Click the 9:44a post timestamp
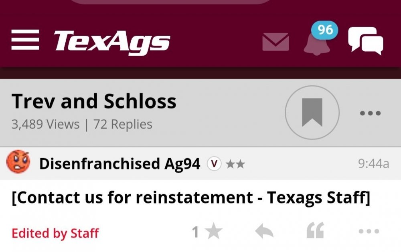The width and height of the screenshot is (401, 252). (x=373, y=163)
